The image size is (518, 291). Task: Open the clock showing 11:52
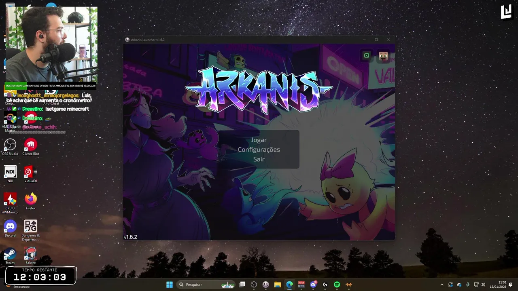click(x=498, y=285)
